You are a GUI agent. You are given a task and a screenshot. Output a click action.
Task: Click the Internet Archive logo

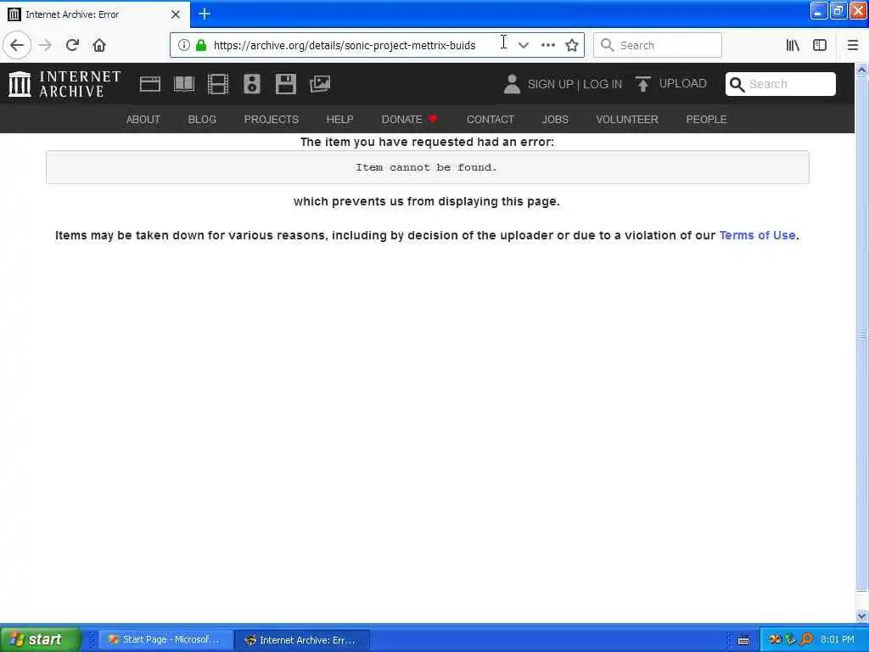[x=64, y=84]
